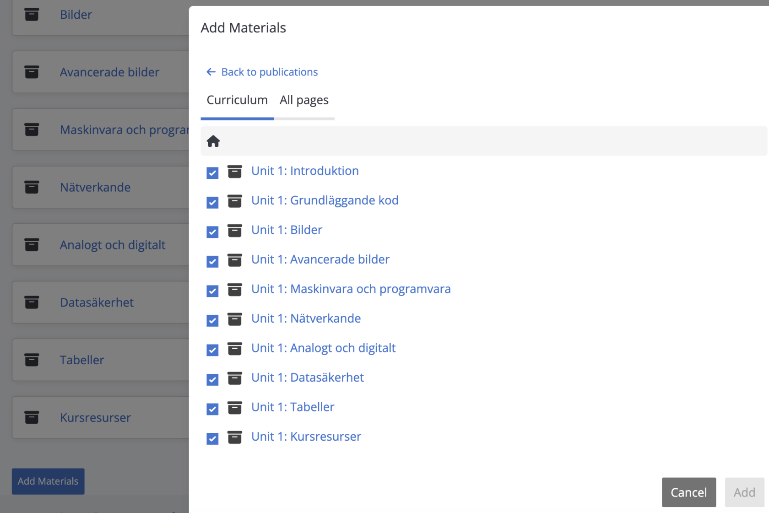Click the archive icon for Unit 1: Avancerade bilder
Image resolution: width=769 pixels, height=513 pixels.
click(x=235, y=260)
